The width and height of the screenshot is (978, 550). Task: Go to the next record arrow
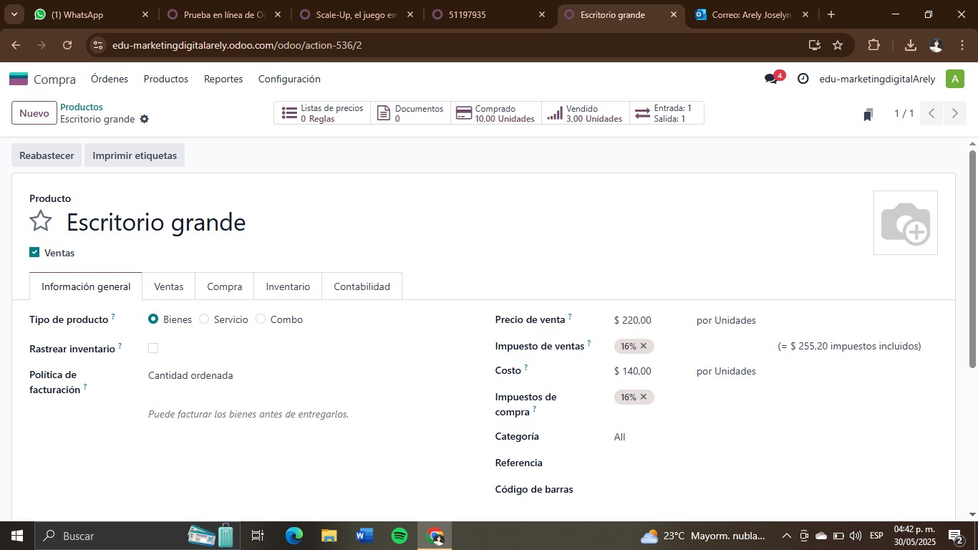tap(954, 113)
